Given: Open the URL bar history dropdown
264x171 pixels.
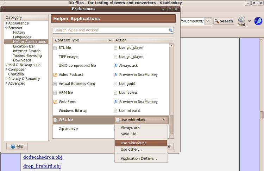Looking at the screenshot, I should 208,21.
